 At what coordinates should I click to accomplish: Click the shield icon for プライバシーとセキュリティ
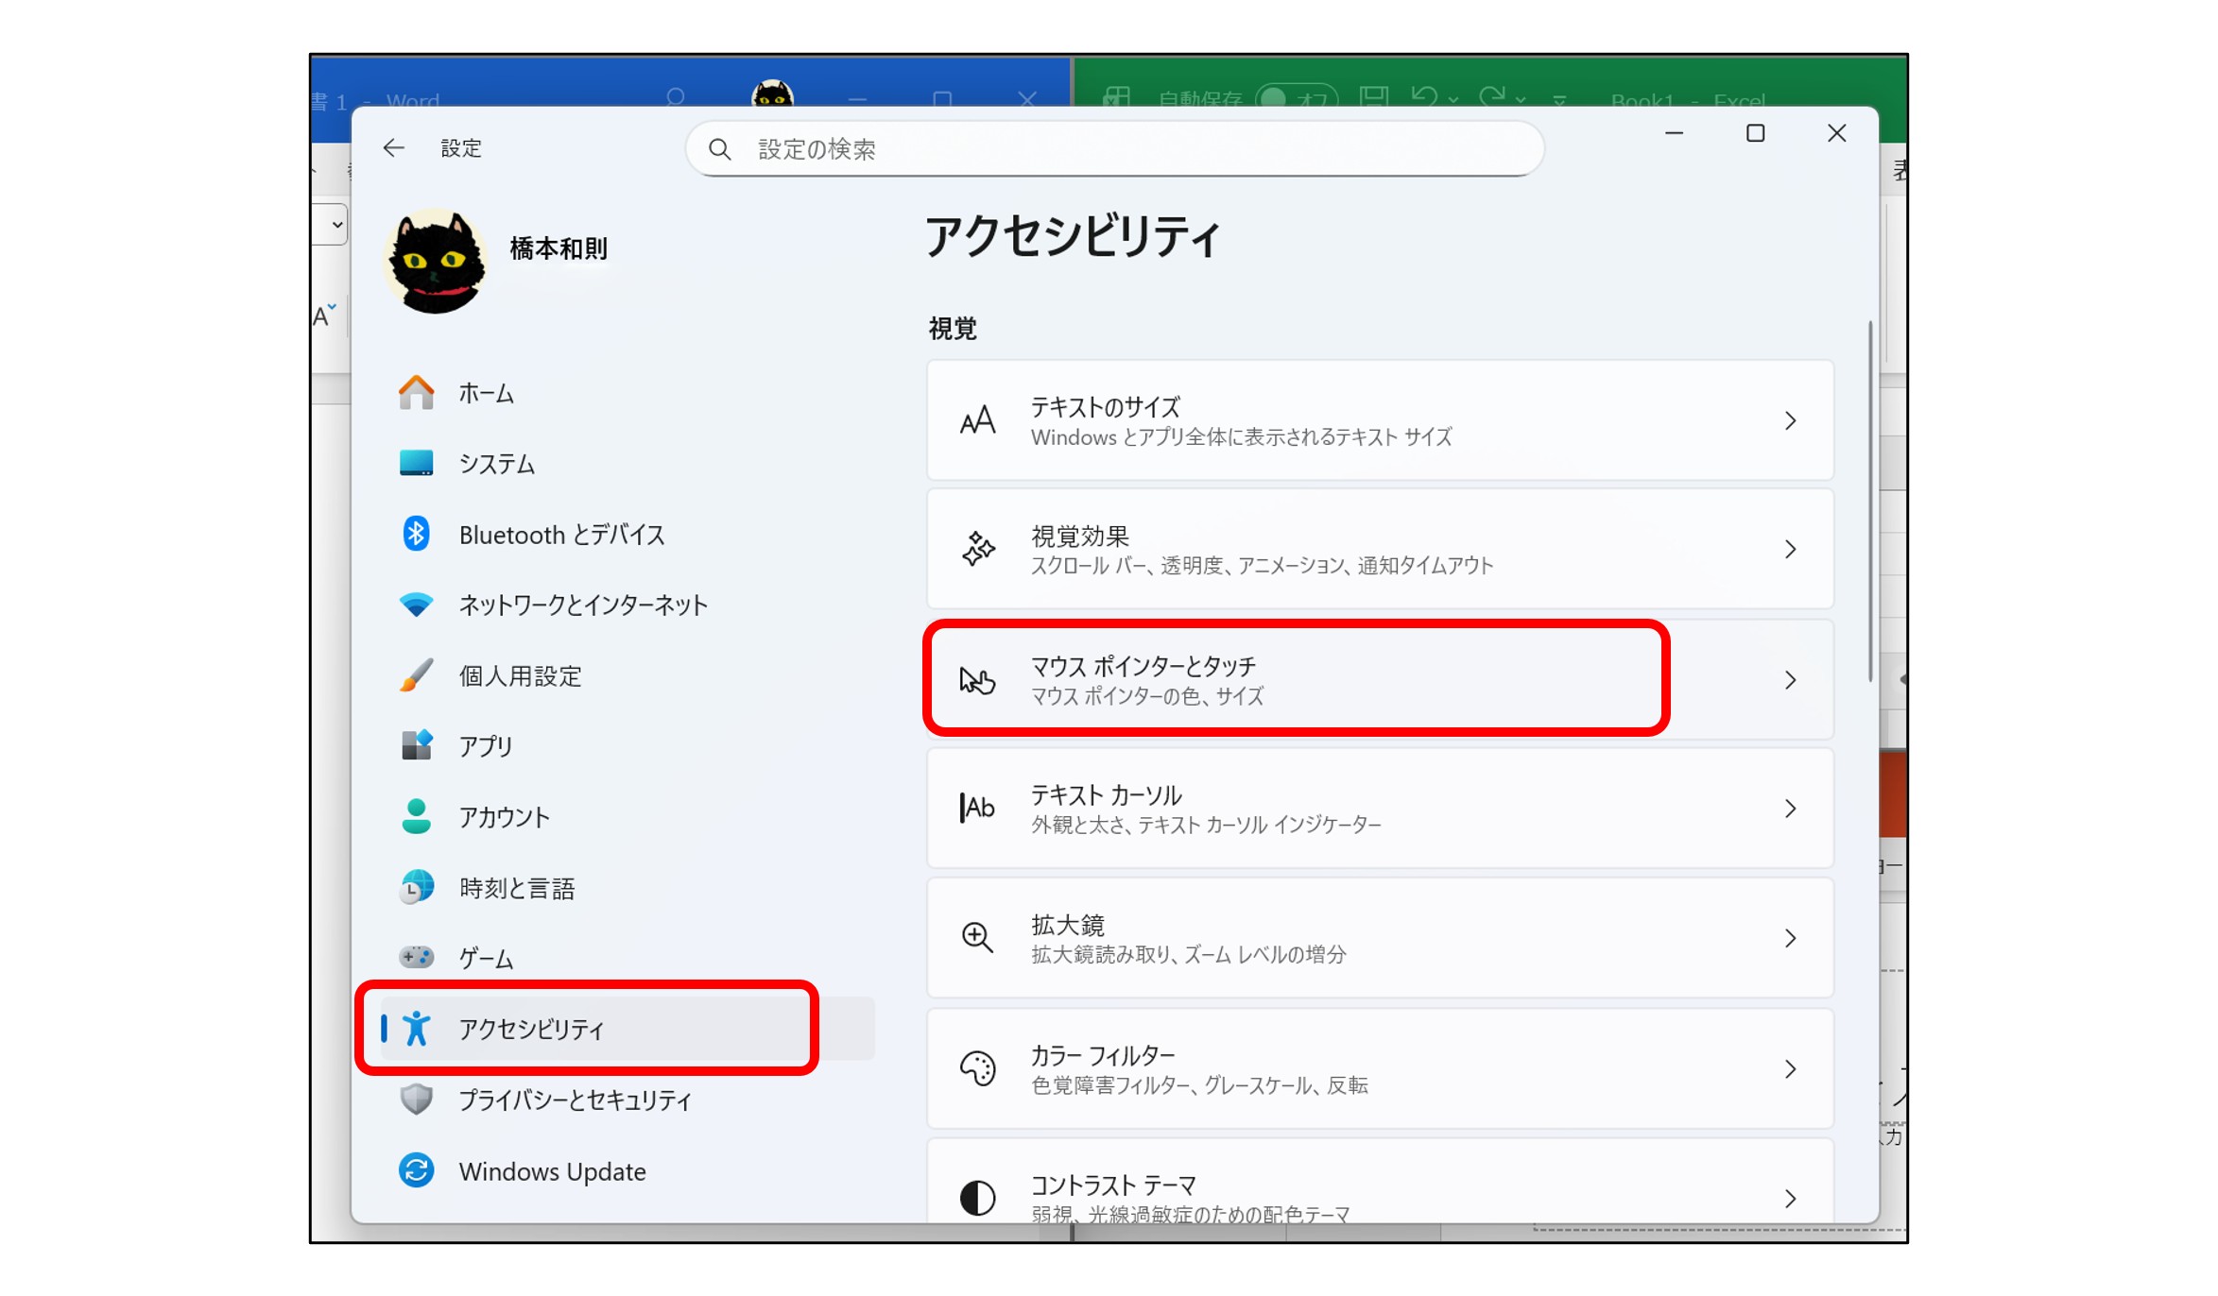[x=416, y=1099]
